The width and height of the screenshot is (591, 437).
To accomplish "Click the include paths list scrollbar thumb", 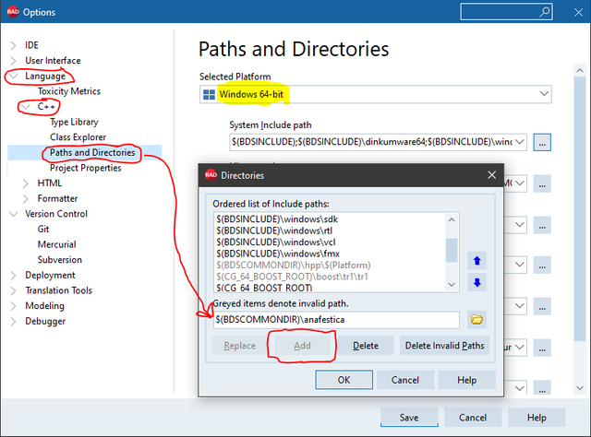I will point(452,250).
